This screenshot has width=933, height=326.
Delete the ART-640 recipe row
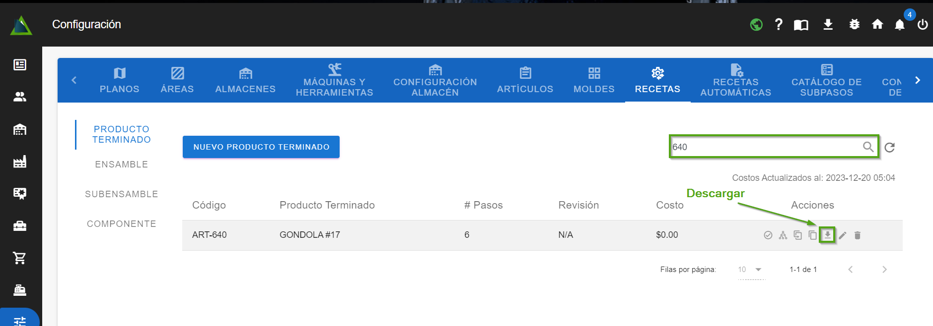[x=857, y=235]
